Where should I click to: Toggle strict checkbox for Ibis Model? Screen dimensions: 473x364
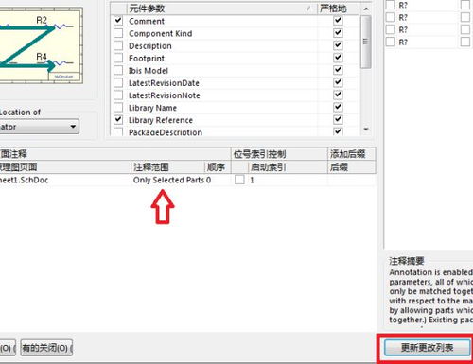(338, 70)
